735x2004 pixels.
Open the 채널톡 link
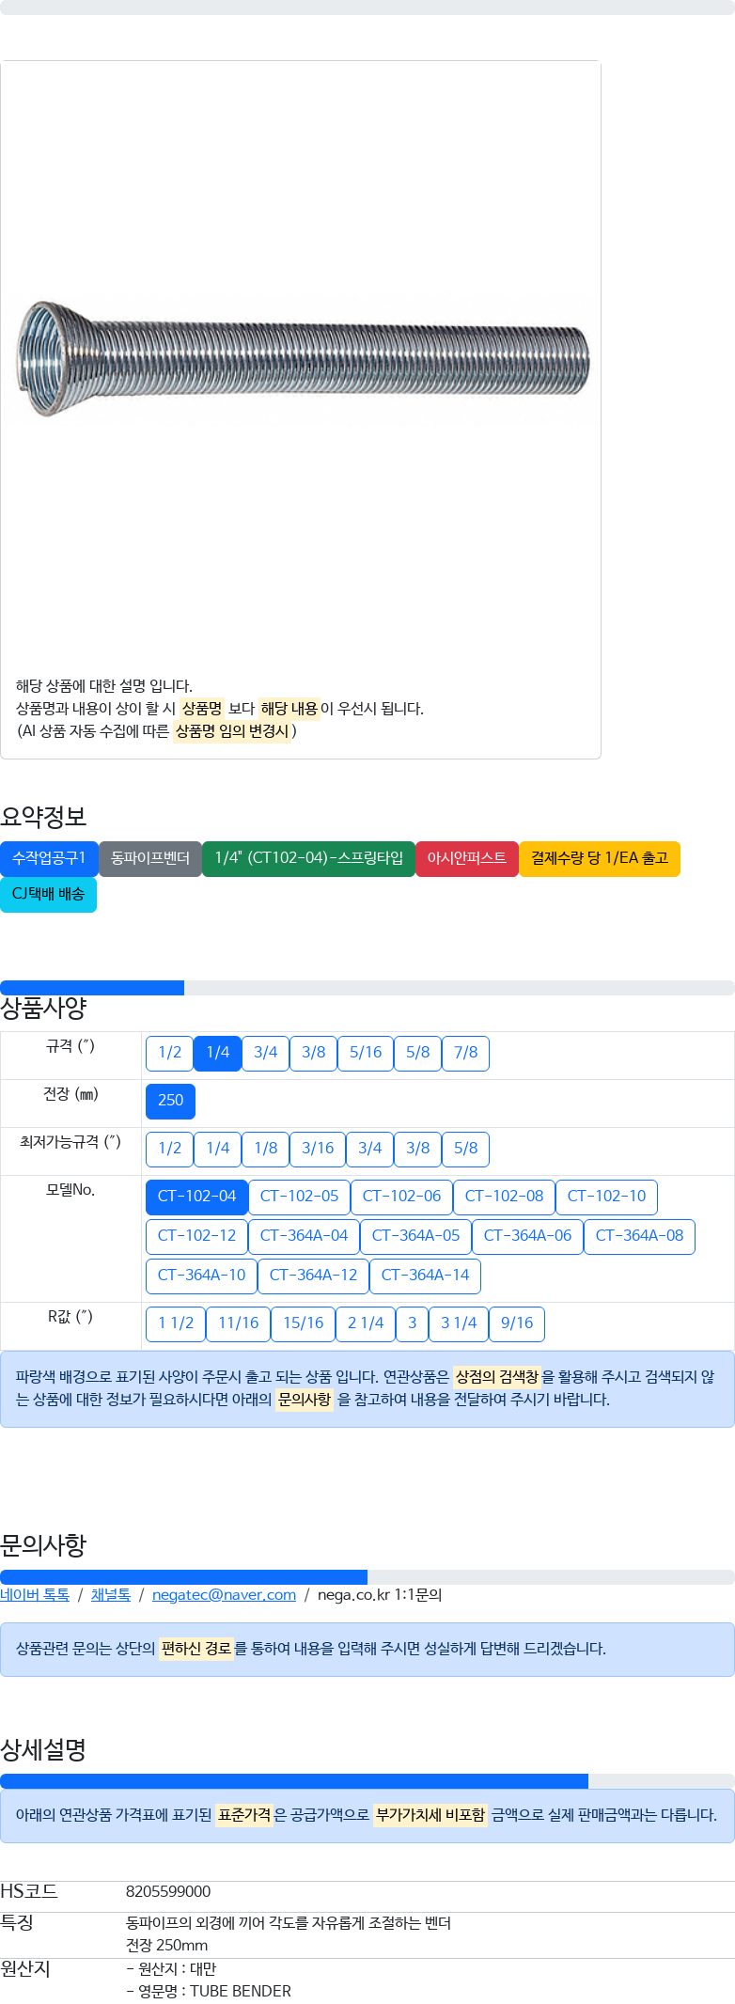[111, 1594]
